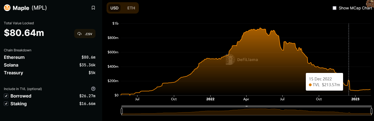Click the Total Value Locked label
This screenshot has width=374, height=121.
pyautogui.click(x=19, y=23)
